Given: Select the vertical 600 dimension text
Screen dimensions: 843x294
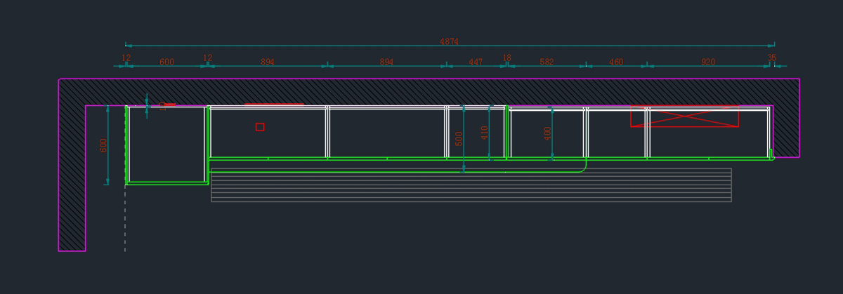Looking at the screenshot, I should click(x=103, y=145).
